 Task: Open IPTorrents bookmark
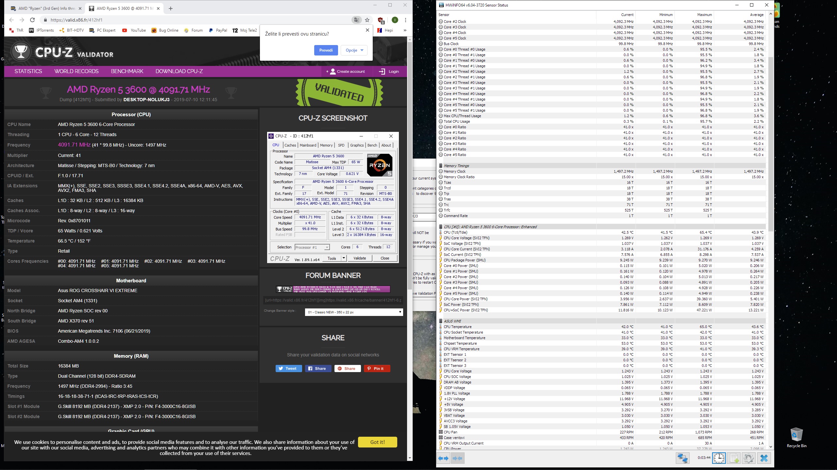pos(41,30)
